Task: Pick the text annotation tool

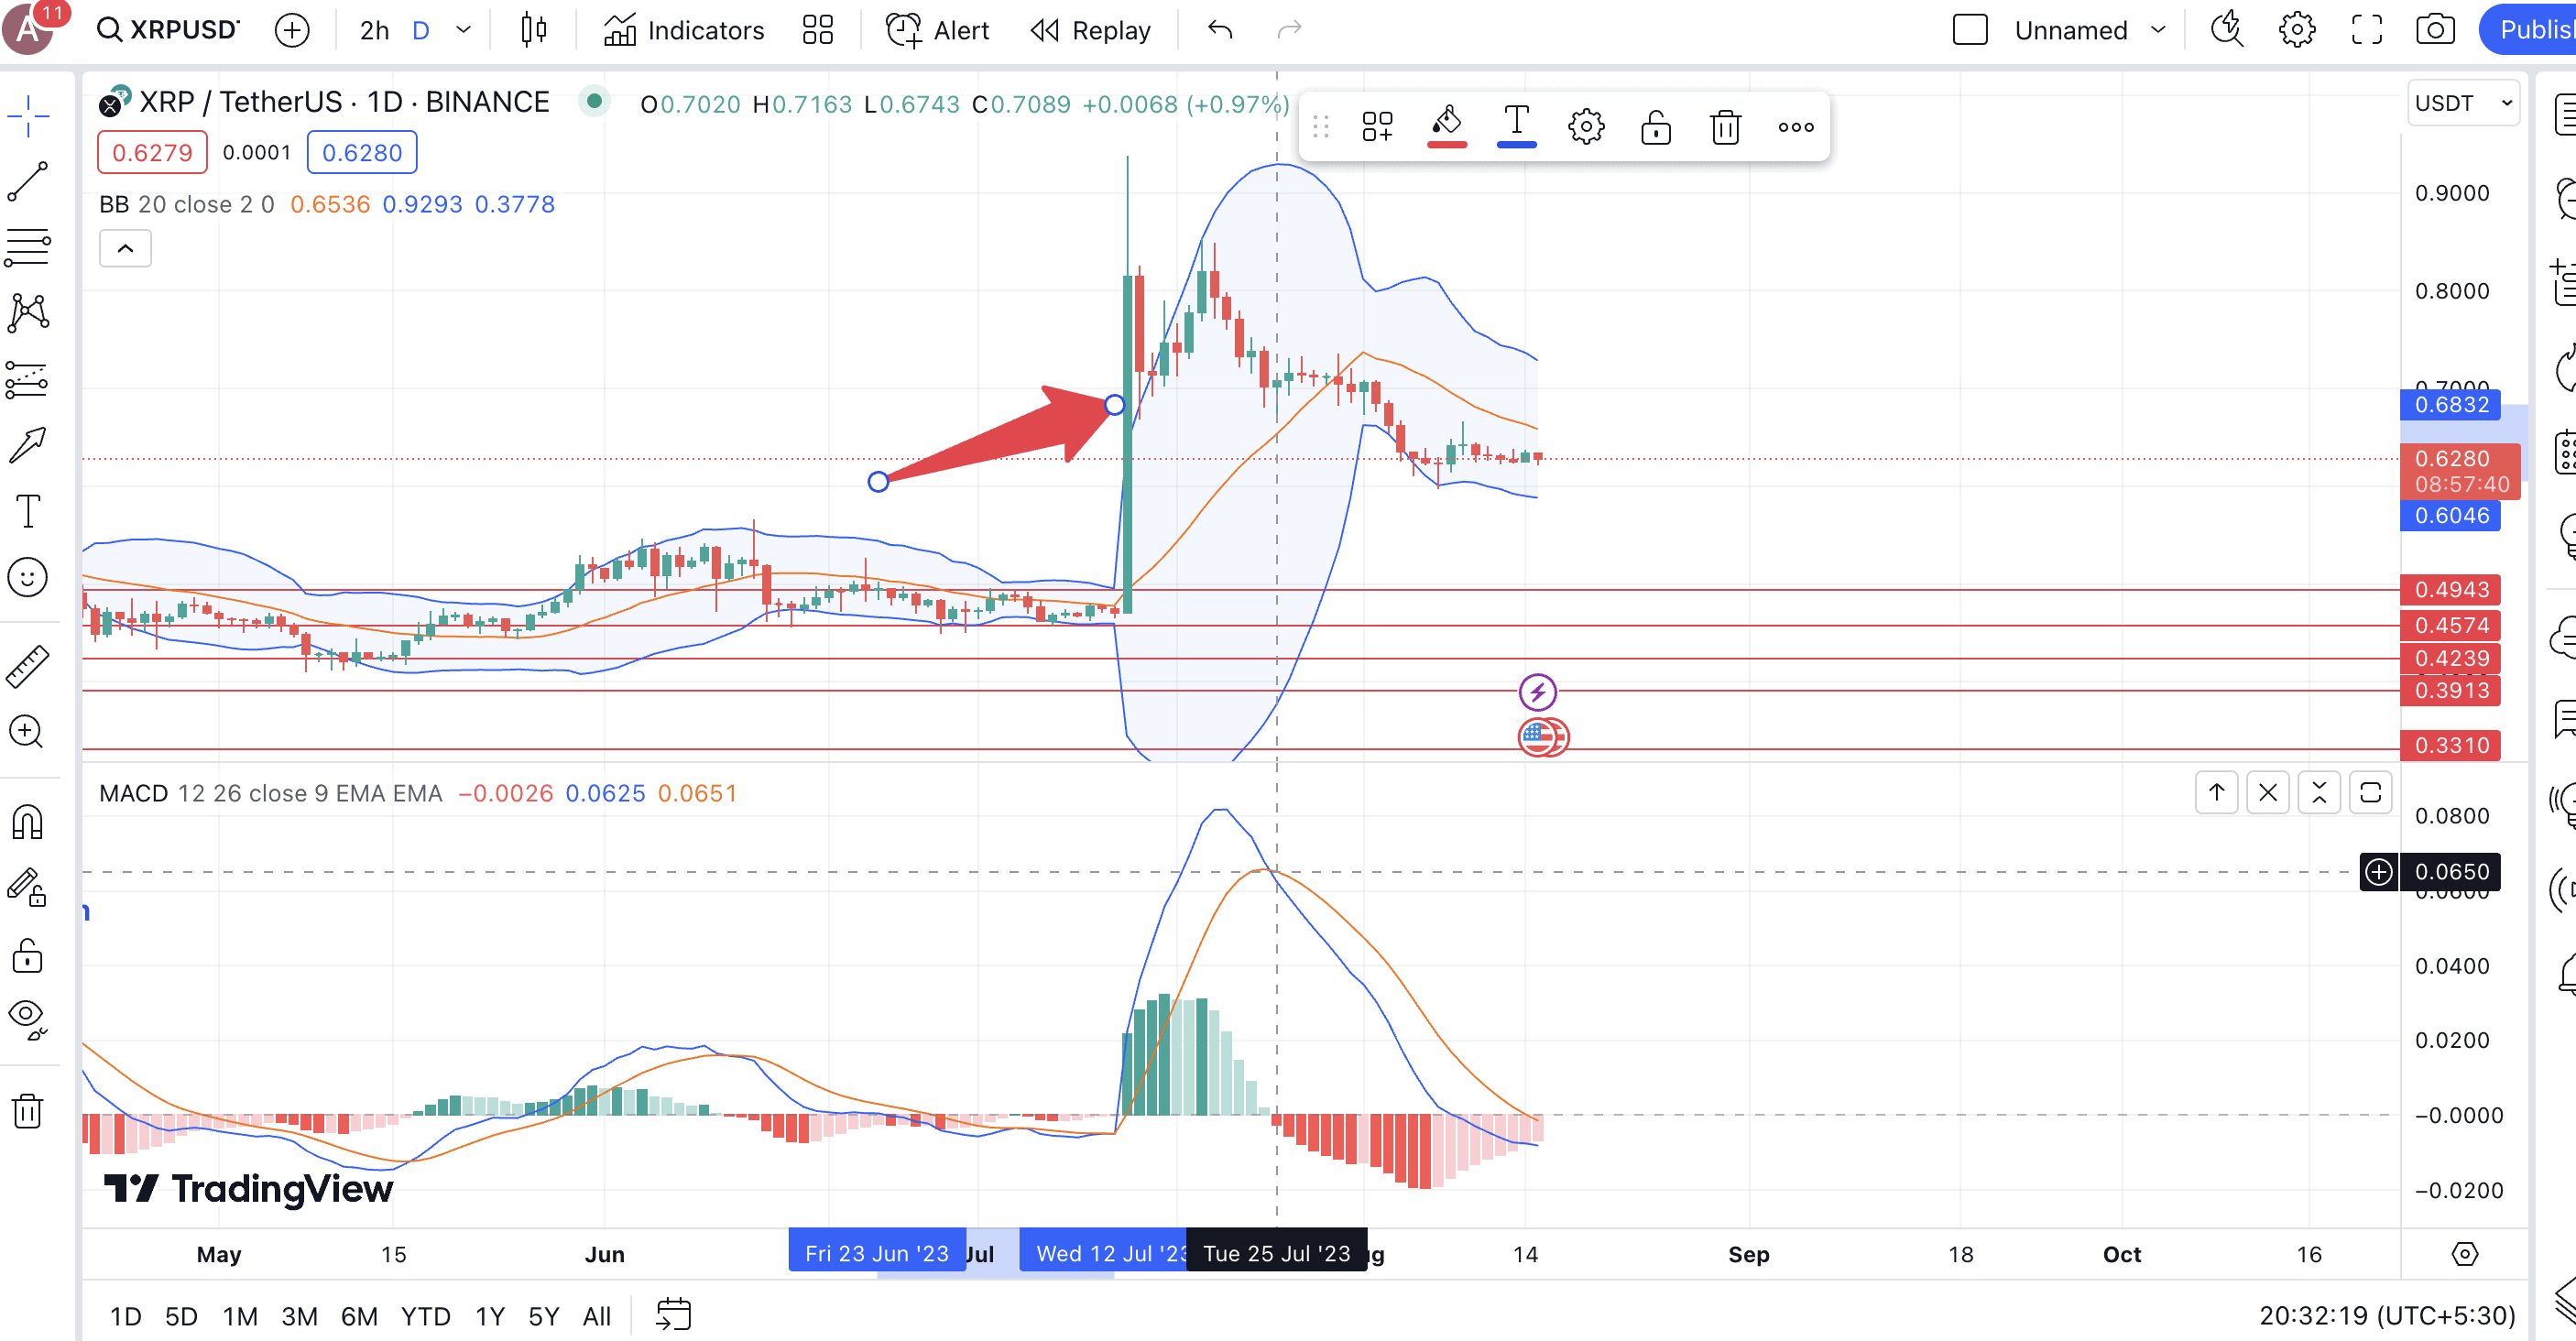Action: pyautogui.click(x=28, y=511)
